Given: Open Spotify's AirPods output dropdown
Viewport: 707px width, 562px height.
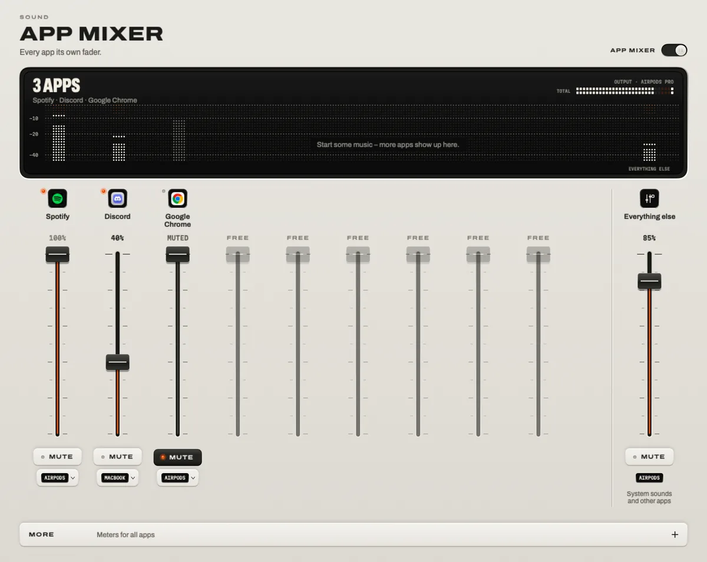Looking at the screenshot, I should [x=57, y=478].
